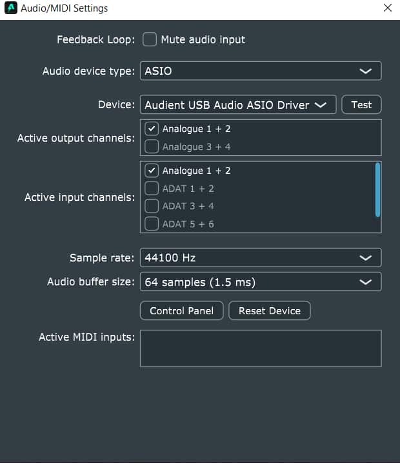Open the Sample rate dropdown
The image size is (400, 463).
260,258
